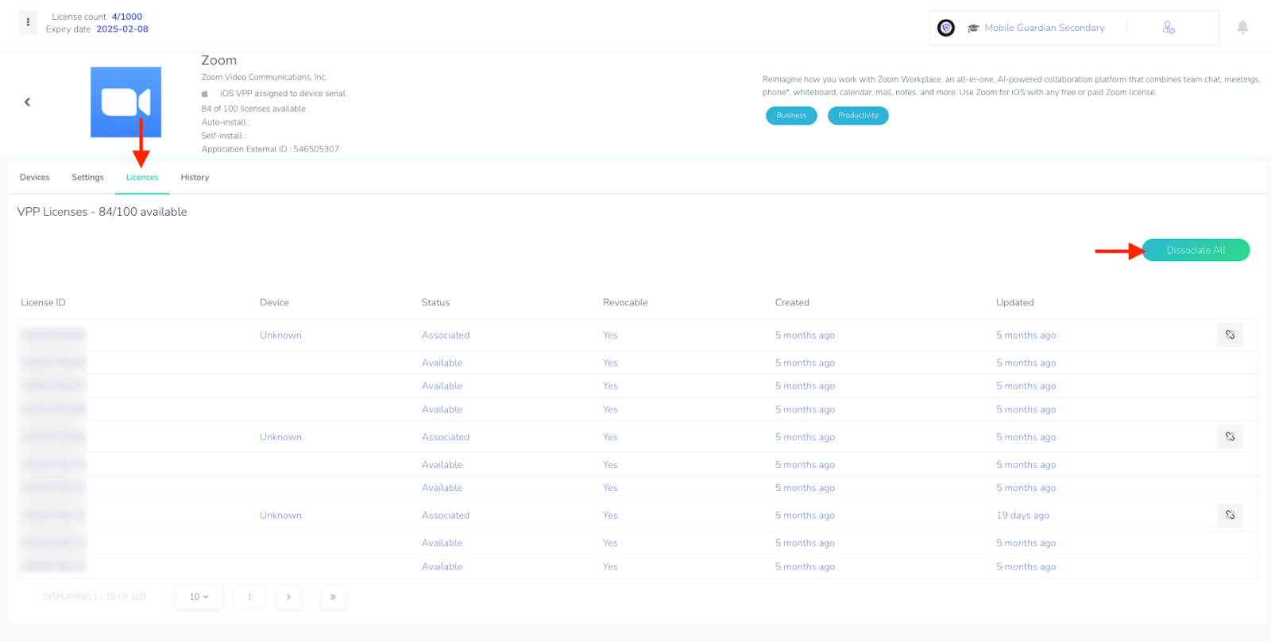Click the Associated status in the first row
Viewport: 1271px width, 641px height.
click(446, 335)
